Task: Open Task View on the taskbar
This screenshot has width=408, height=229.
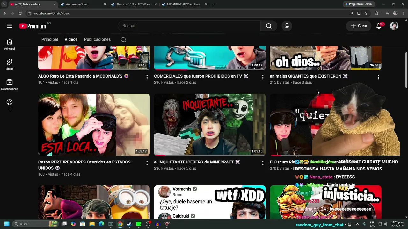Action: (64, 224)
